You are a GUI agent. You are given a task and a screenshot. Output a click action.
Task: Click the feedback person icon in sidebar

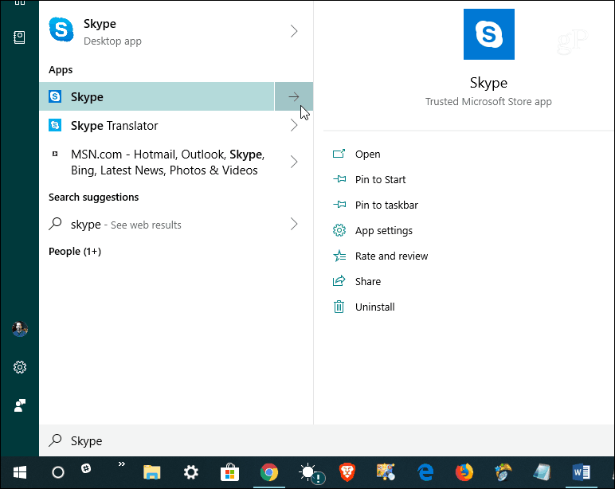click(x=20, y=405)
